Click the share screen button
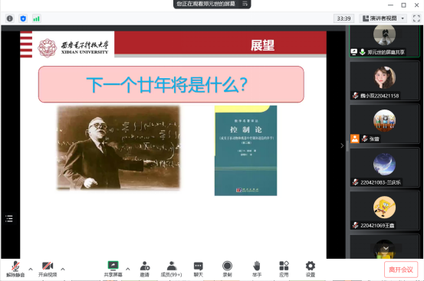The image size is (424, 281). 113,269
